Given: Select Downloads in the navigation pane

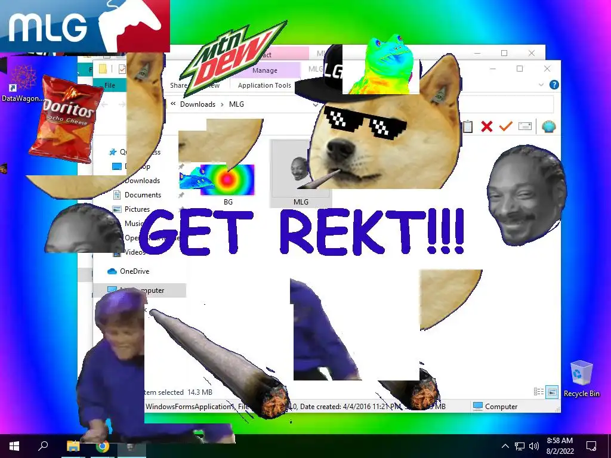Looking at the screenshot, I should [142, 181].
